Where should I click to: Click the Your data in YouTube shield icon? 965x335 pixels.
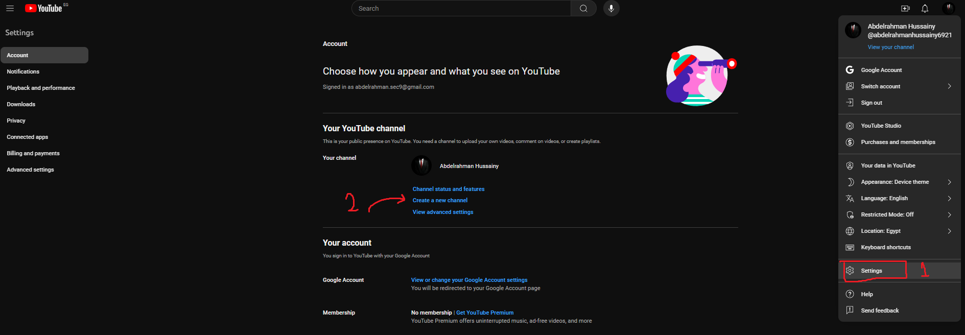(850, 165)
